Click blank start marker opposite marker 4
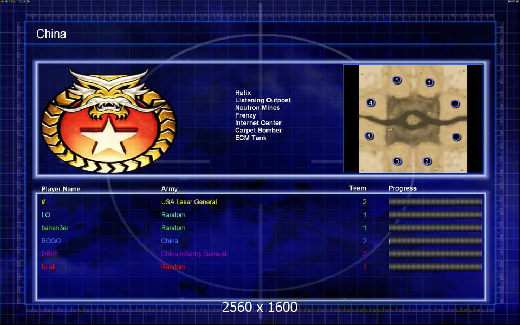This screenshot has width=520, height=325. 455,104
